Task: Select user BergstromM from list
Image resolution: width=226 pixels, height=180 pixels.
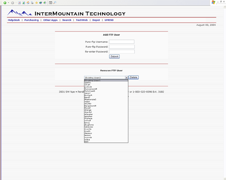Action: pyautogui.click(x=106, y=106)
